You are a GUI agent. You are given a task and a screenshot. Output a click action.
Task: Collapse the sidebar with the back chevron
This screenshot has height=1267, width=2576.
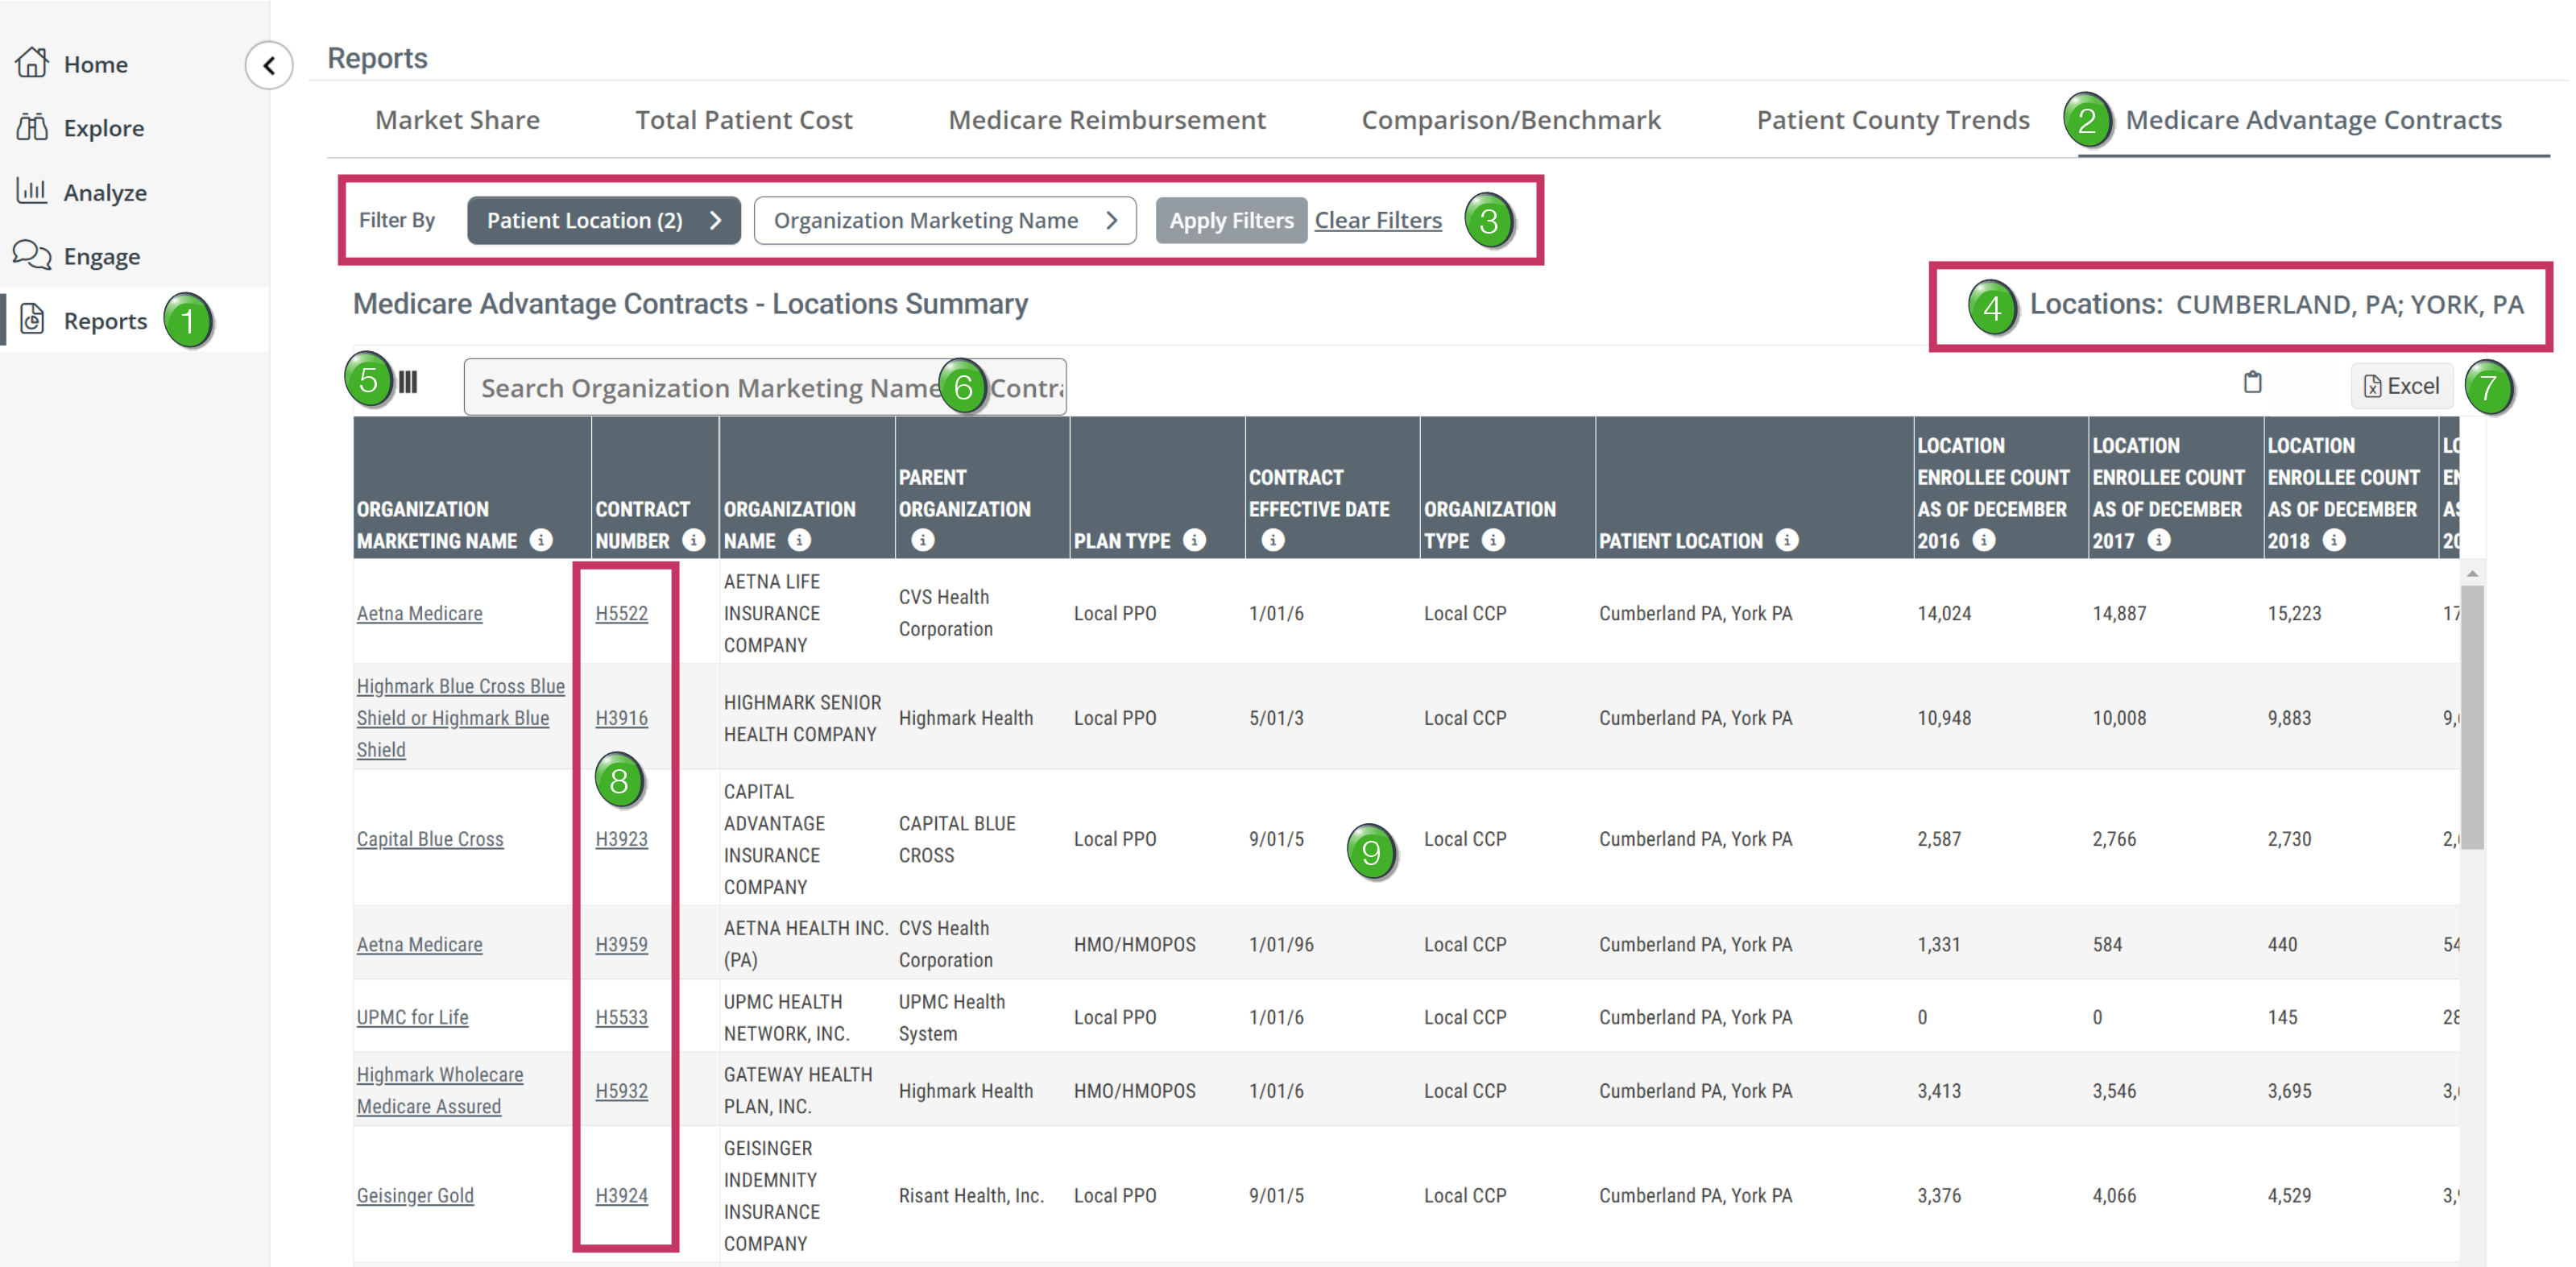(269, 66)
